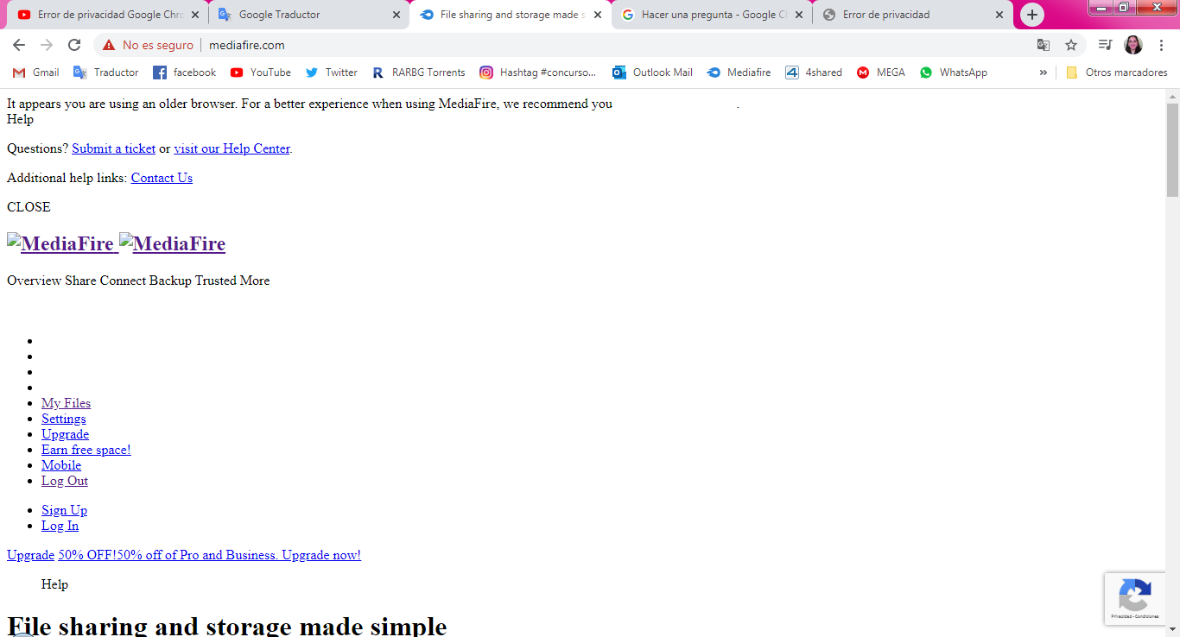
Task: Open the media control icon in toolbar
Action: point(1105,45)
